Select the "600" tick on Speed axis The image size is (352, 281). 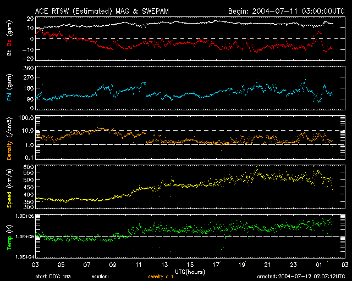tap(29, 167)
